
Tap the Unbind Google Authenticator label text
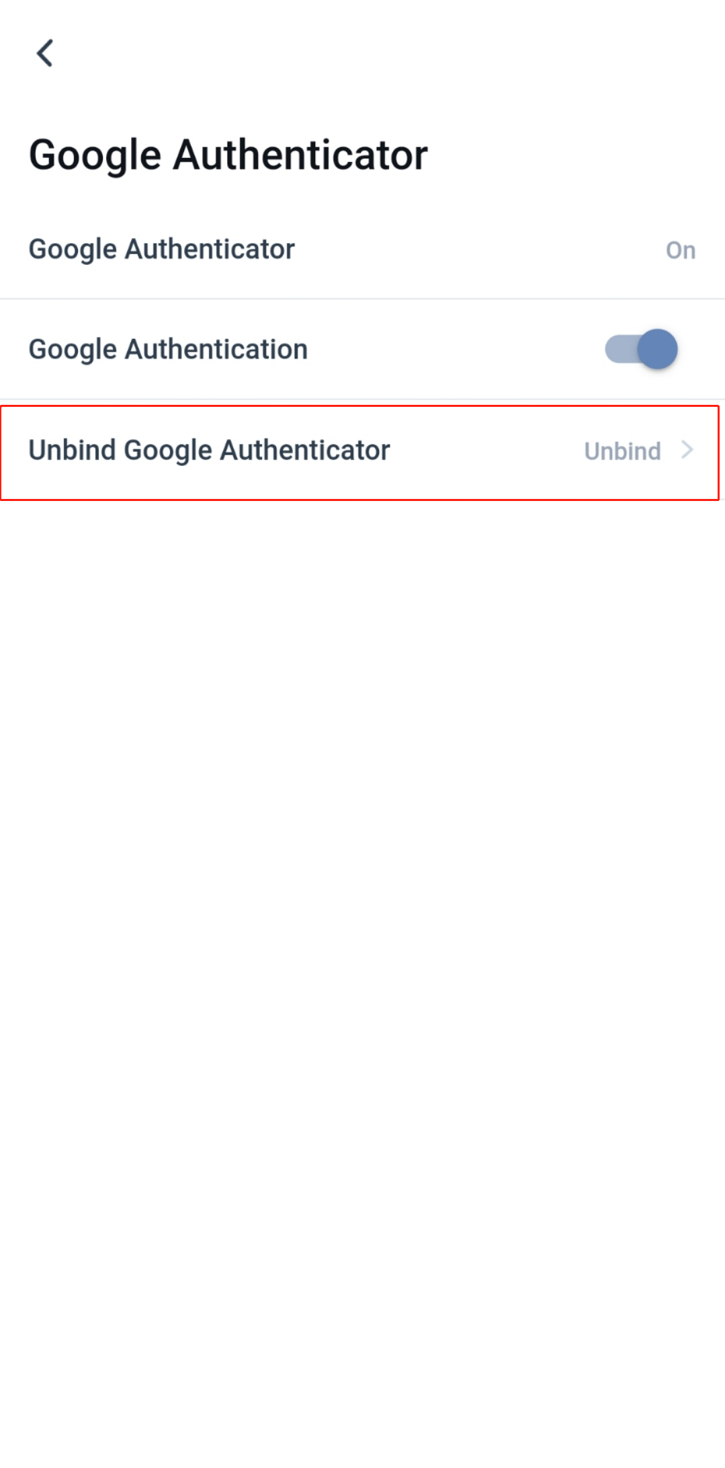click(209, 451)
